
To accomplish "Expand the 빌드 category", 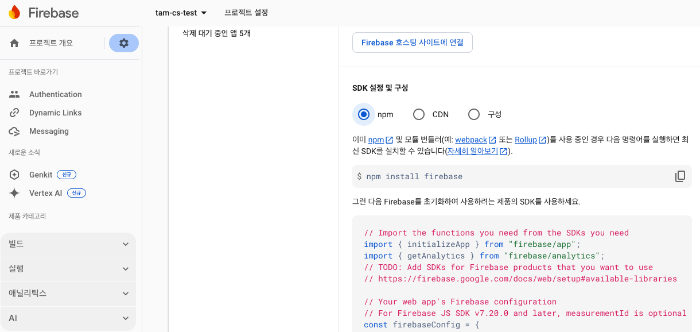I will click(68, 244).
